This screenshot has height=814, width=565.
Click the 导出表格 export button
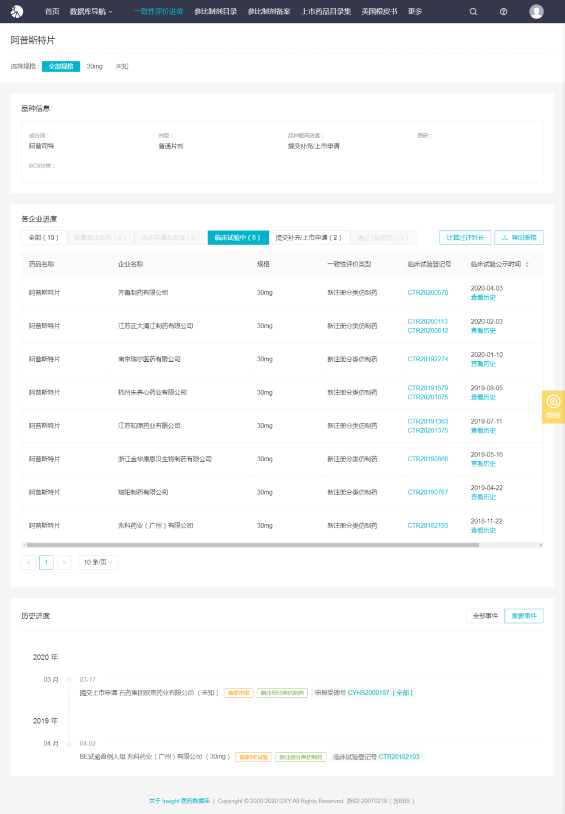(519, 238)
